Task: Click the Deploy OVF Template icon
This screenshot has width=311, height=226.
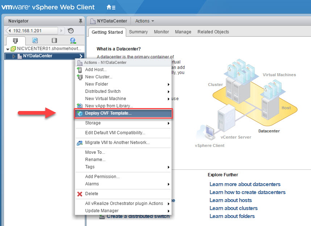Action: (x=80, y=113)
